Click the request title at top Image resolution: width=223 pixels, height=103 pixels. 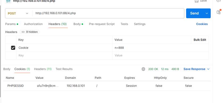[x=34, y=1]
